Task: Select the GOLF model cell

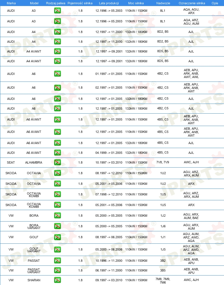Action: 34,237
